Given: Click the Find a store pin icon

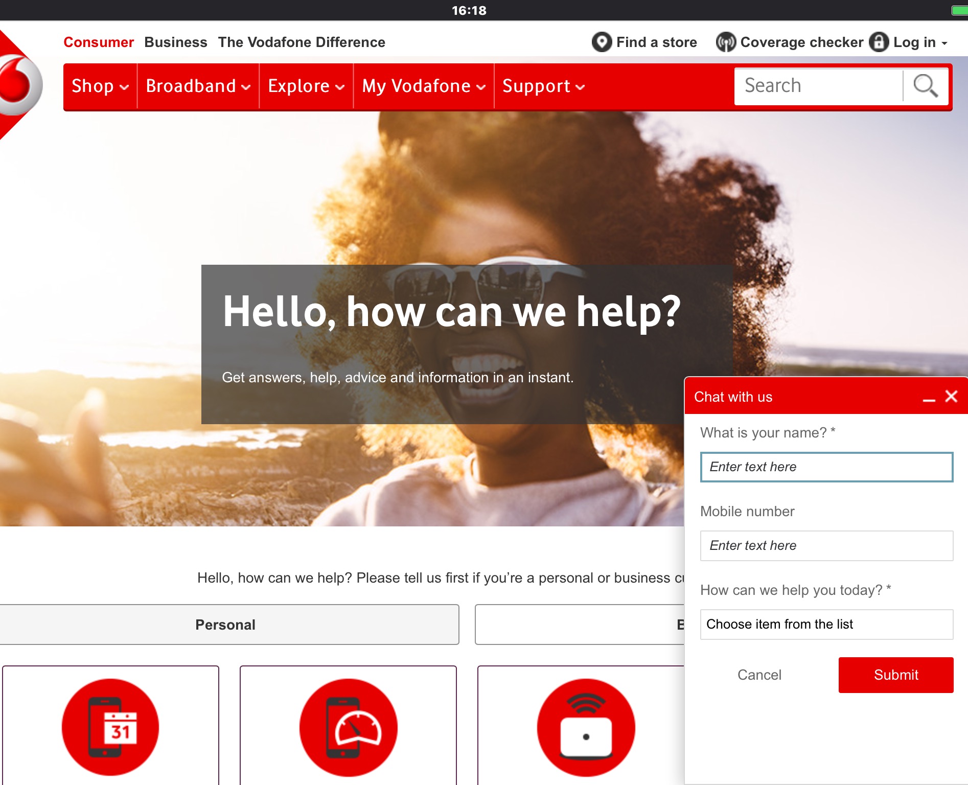Looking at the screenshot, I should 602,42.
